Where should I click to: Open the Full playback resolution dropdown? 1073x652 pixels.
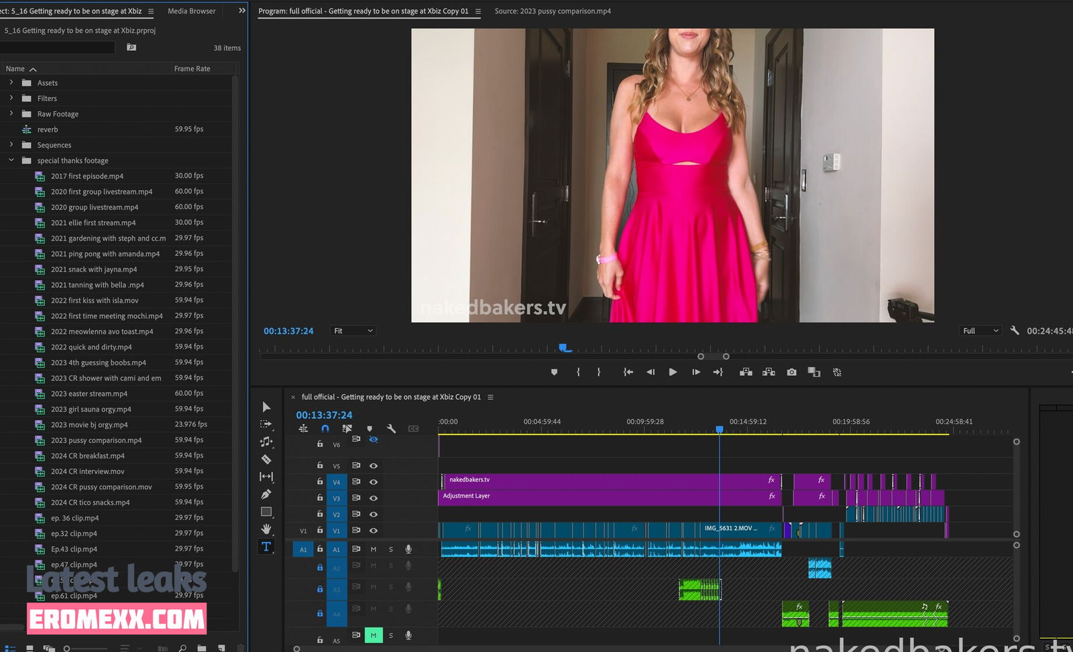(982, 330)
